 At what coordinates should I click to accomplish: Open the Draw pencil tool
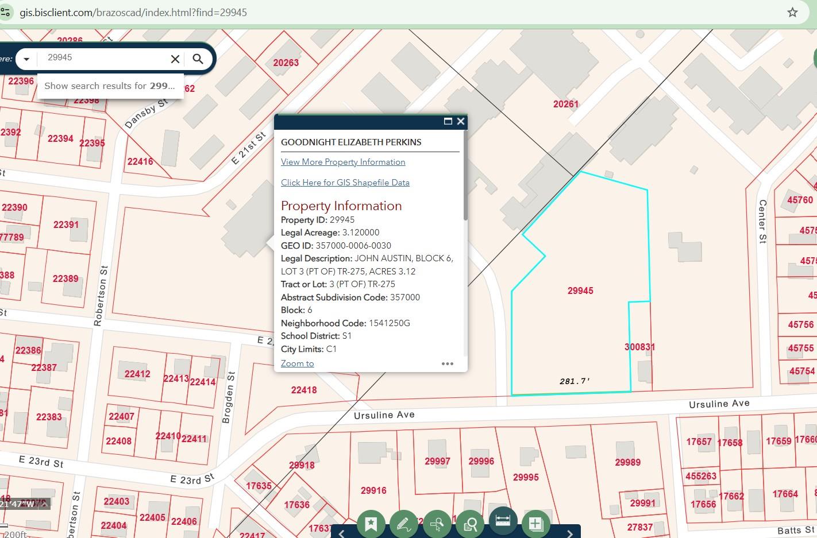click(403, 524)
